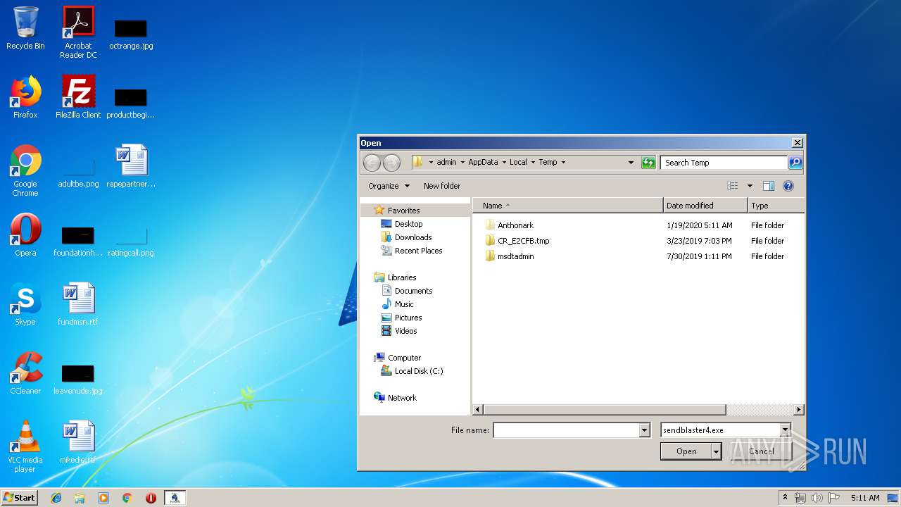Open Windows Media Player from the taskbar
This screenshot has width=901, height=507.
click(103, 498)
